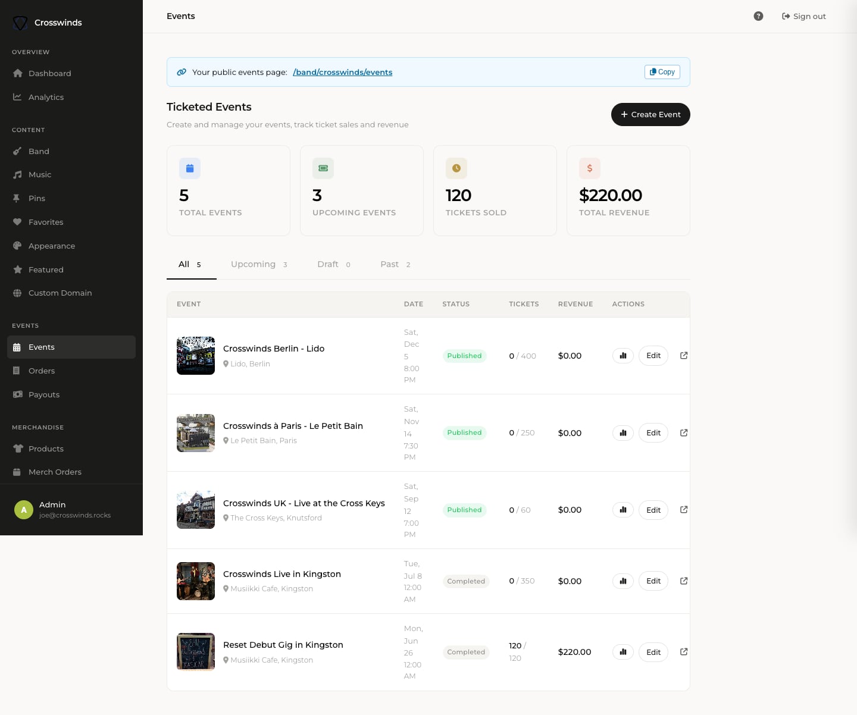Open Pins in the sidebar
This screenshot has width=857, height=715.
coord(71,198)
